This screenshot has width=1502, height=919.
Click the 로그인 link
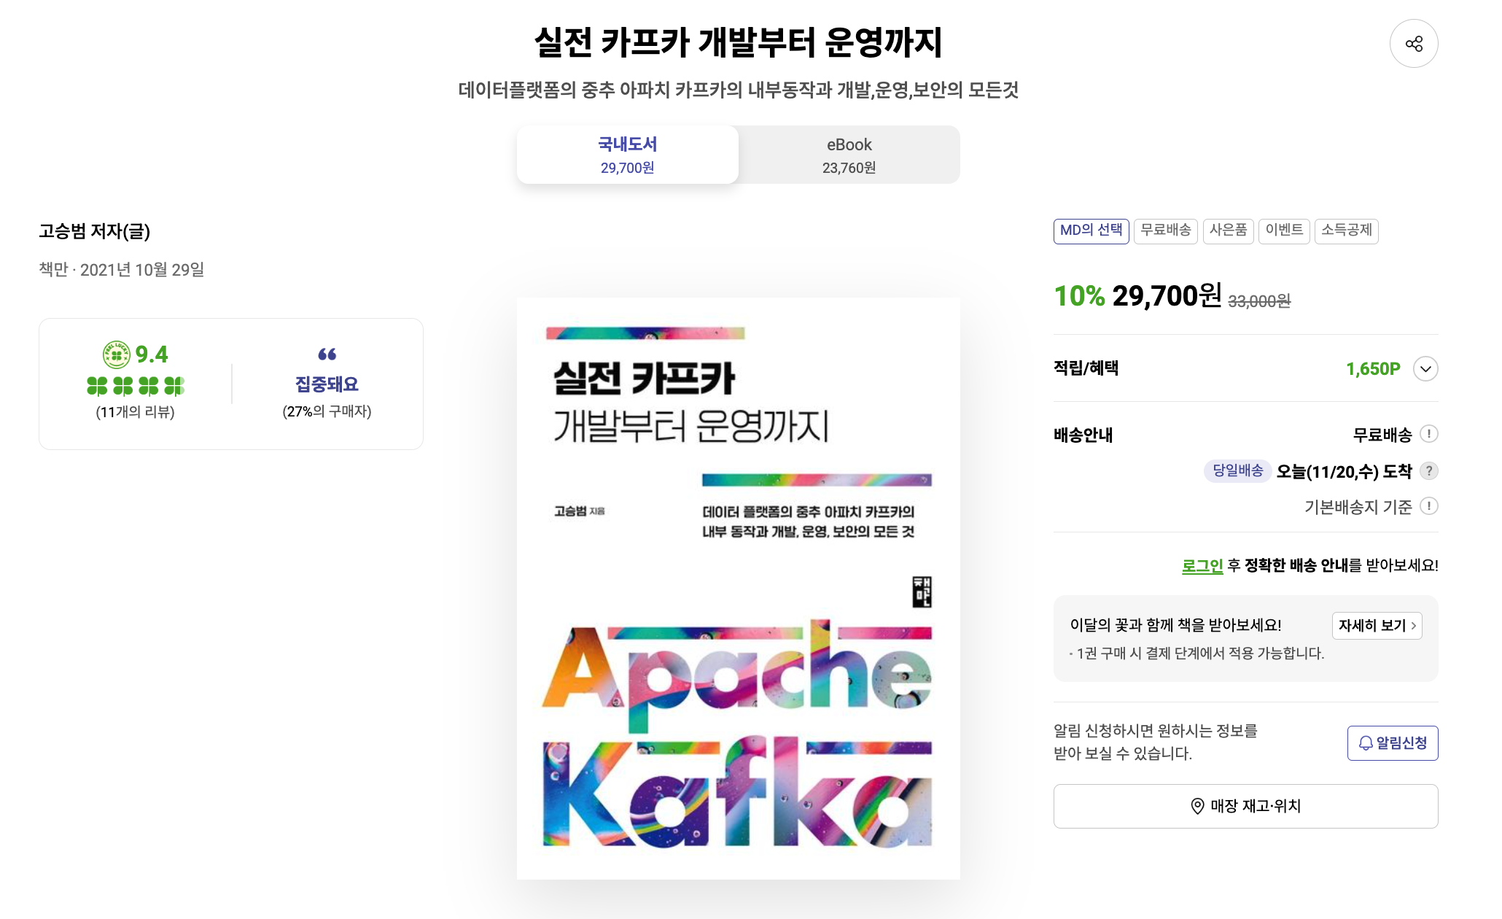click(x=1202, y=565)
